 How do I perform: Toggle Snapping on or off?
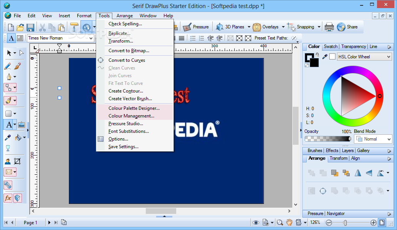pyautogui.click(x=301, y=27)
